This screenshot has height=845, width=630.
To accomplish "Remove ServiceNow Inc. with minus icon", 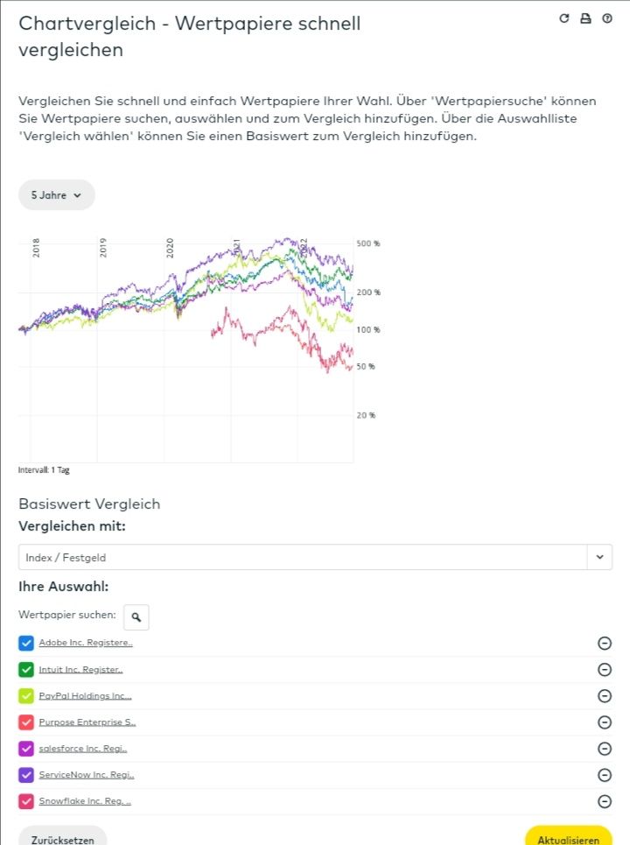I will [604, 775].
